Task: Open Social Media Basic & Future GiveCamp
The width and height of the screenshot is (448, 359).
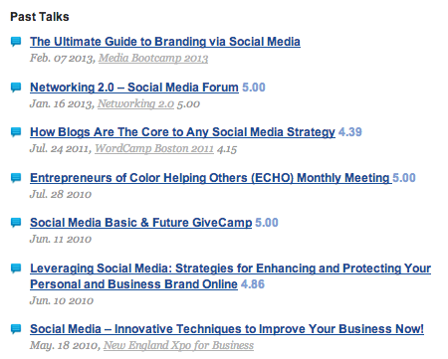Action: click(x=140, y=223)
